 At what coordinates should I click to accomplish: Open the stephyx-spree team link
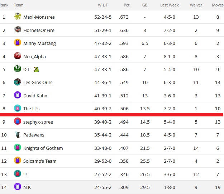[x=38, y=122]
